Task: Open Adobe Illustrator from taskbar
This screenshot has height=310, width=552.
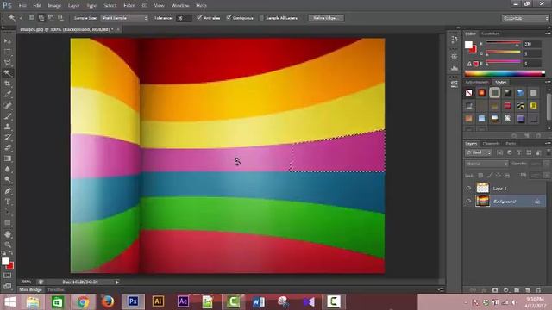Action: [x=158, y=301]
